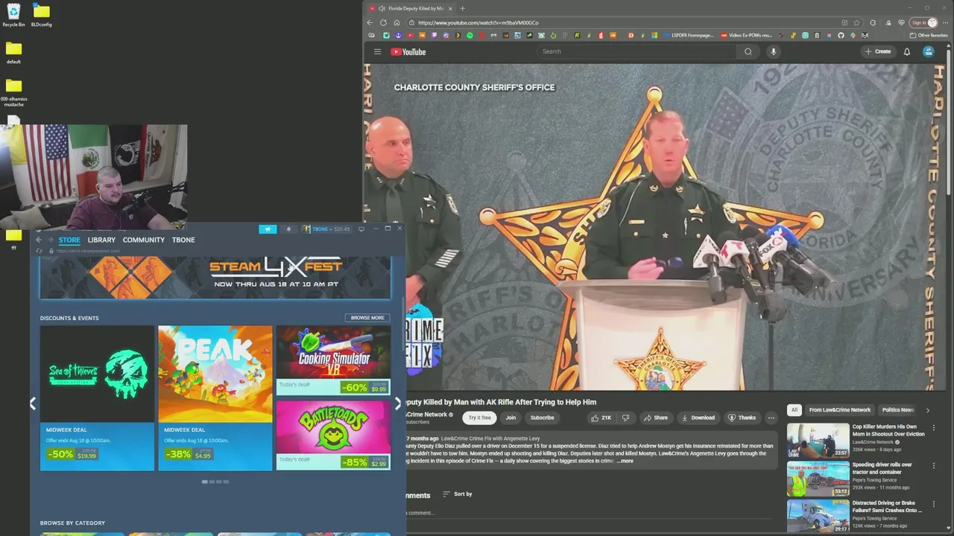954x536 pixels.
Task: Go back in the browser window
Action: tap(370, 22)
